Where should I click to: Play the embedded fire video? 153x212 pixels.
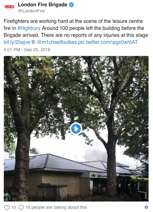coord(76,129)
